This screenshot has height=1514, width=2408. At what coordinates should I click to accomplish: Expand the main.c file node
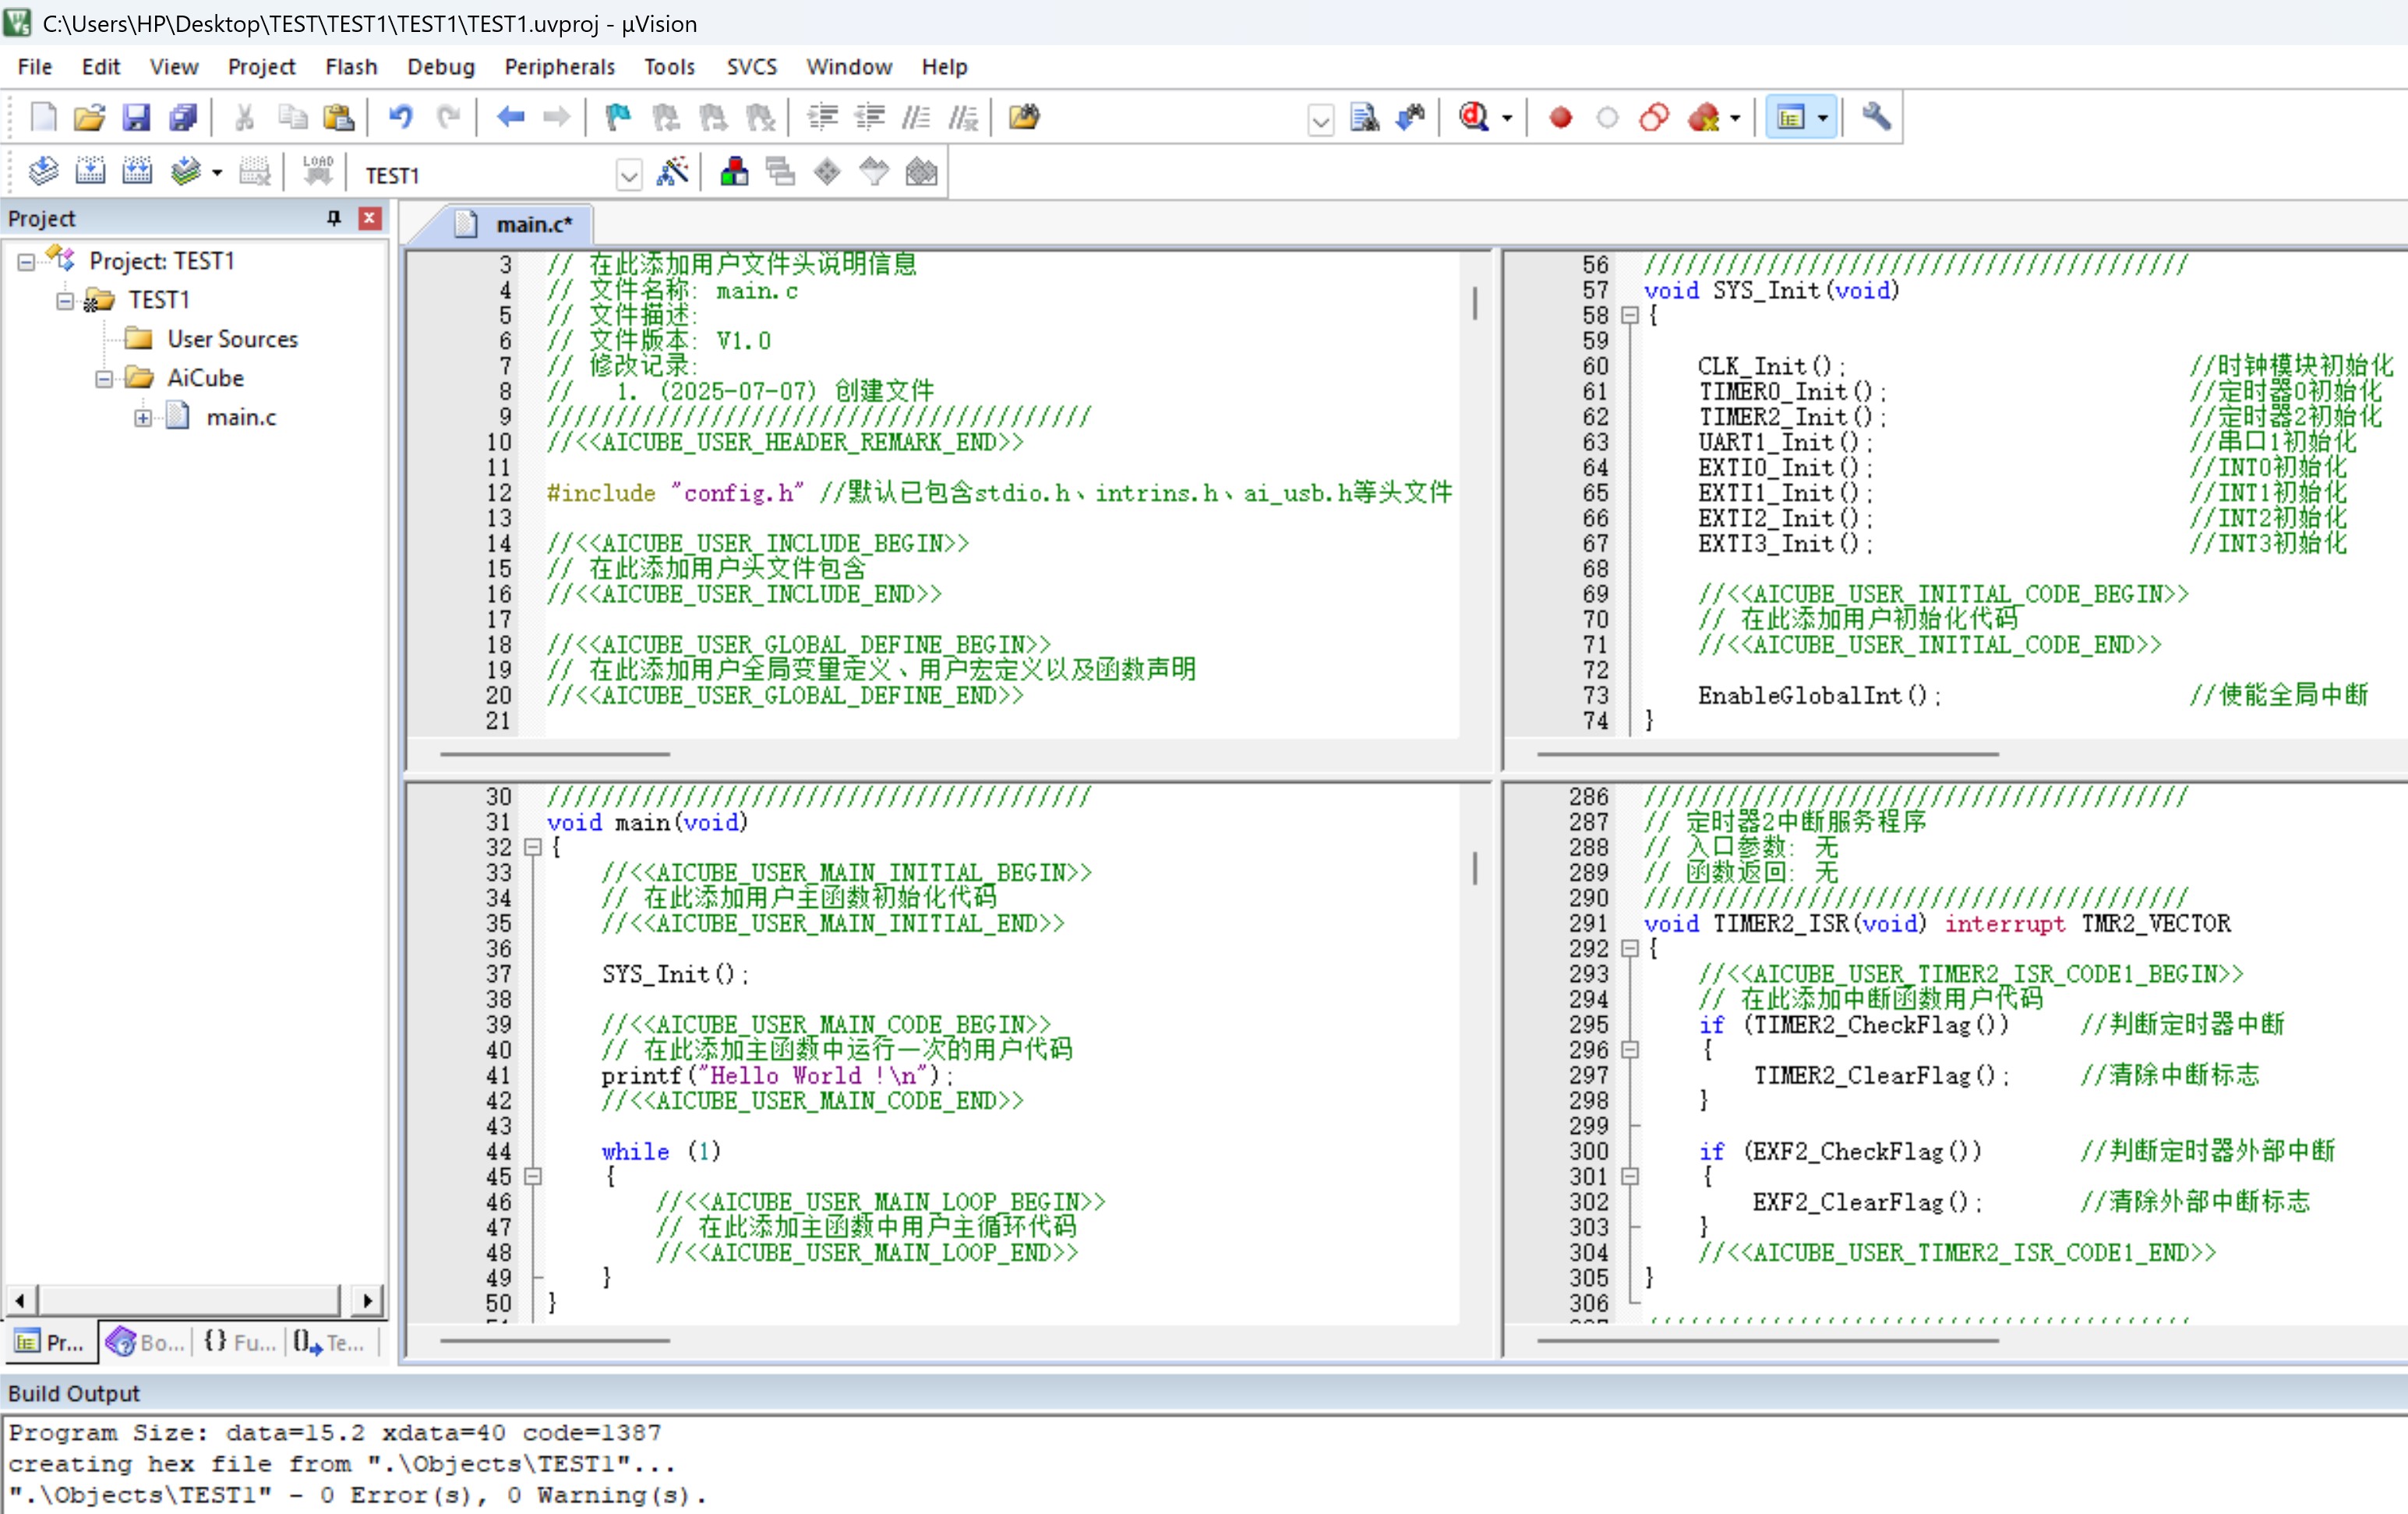pyautogui.click(x=143, y=418)
